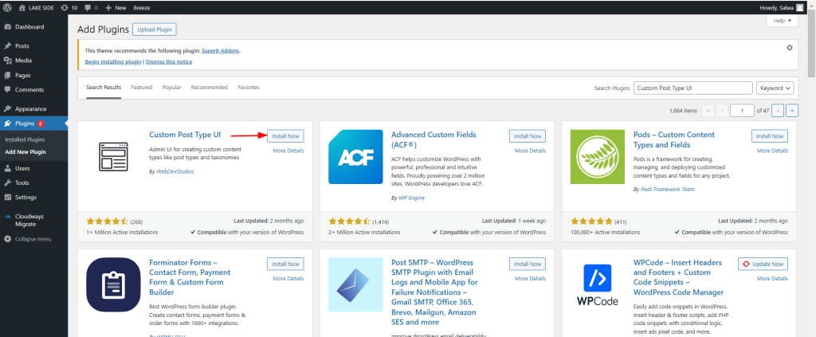Viewport: 816px width, 337px height.
Task: Open the WordPress logo menu
Action: pos(7,8)
